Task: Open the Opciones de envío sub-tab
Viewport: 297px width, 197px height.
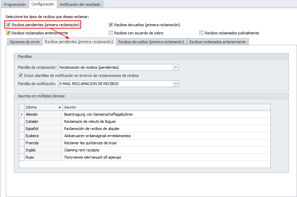Action: point(25,42)
